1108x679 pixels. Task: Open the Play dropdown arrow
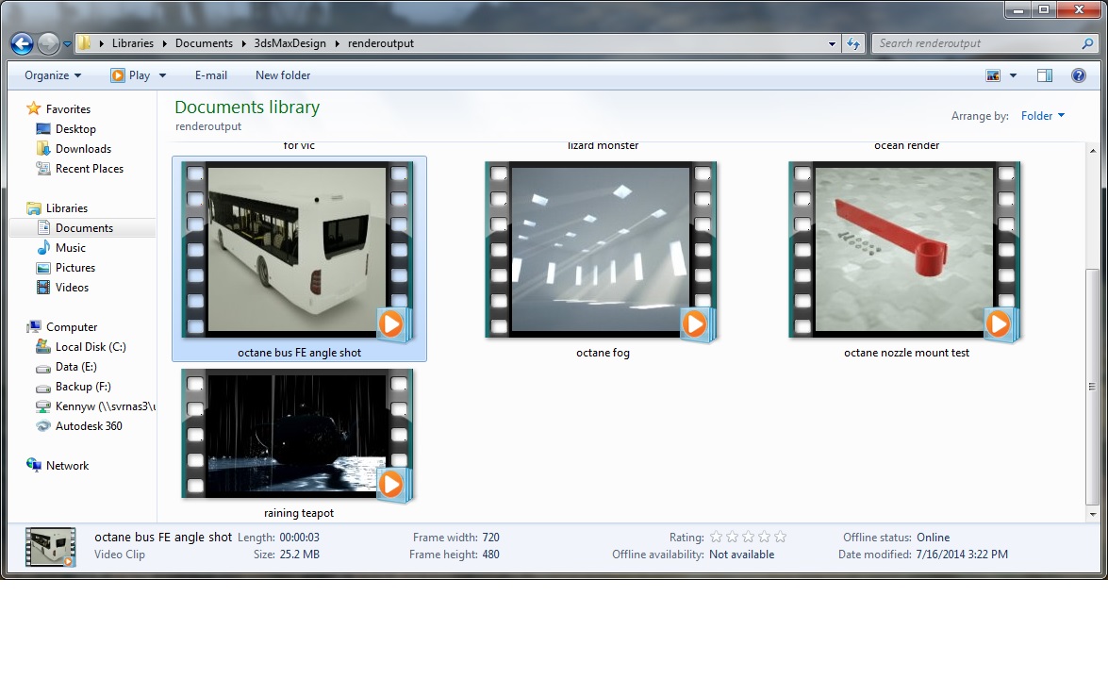click(x=162, y=75)
